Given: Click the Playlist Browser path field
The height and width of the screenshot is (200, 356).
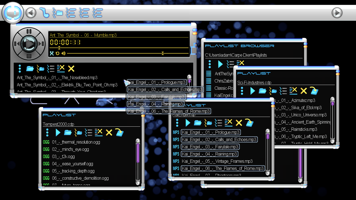Looking at the screenshot, I should 254,55.
